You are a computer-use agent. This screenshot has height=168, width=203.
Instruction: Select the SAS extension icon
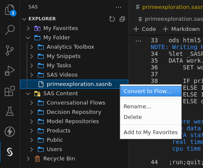pos(10,152)
